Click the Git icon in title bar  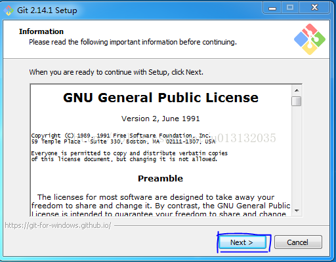[9, 10]
